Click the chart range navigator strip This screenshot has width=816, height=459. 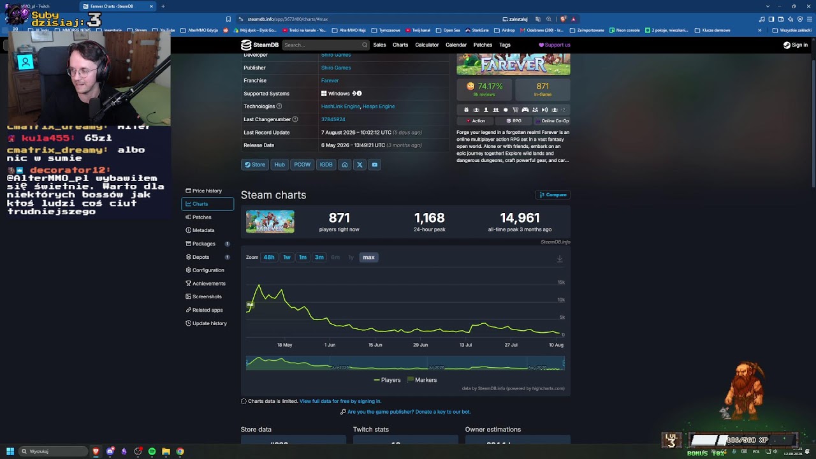pos(405,363)
